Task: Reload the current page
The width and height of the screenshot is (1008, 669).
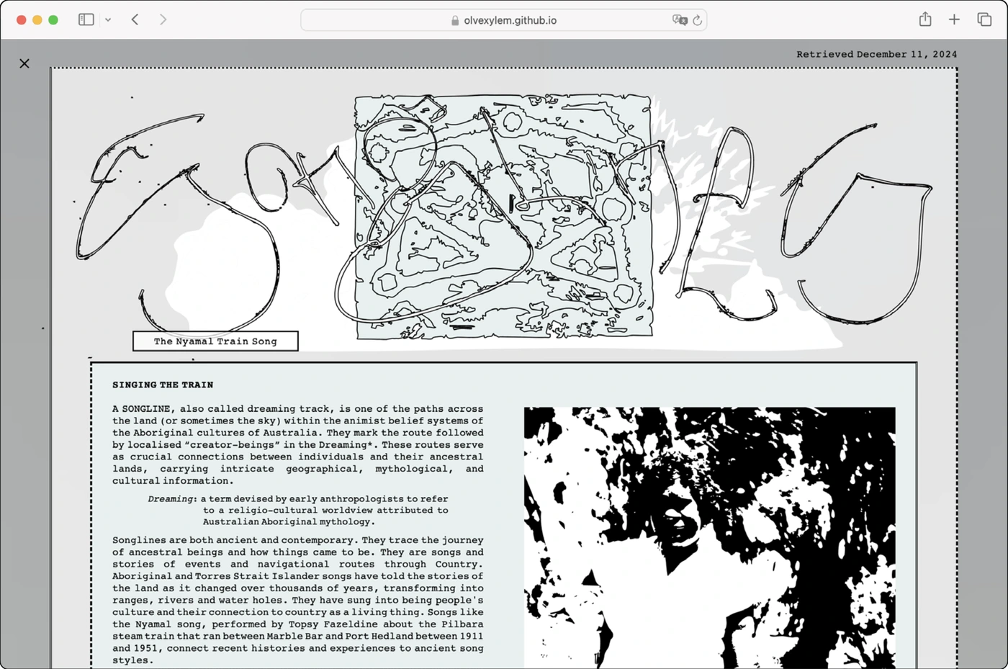Action: 697,20
